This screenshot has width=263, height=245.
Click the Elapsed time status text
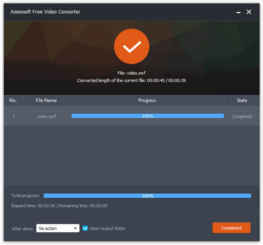coord(59,206)
